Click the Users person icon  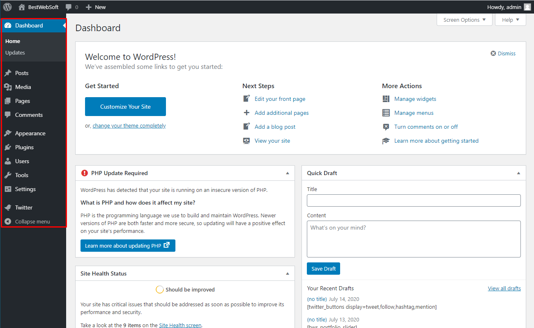coord(7,161)
